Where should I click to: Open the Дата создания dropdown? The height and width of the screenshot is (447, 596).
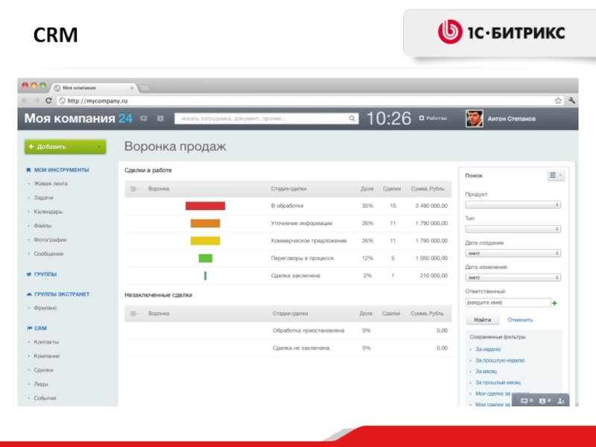pyautogui.click(x=513, y=253)
